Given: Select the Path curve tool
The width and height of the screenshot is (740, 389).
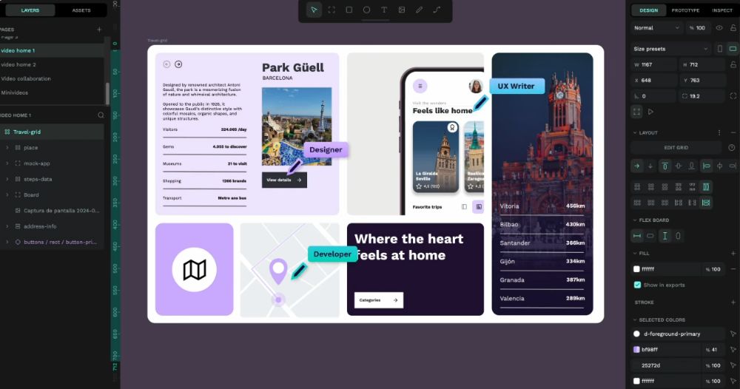Looking at the screenshot, I should [437, 10].
